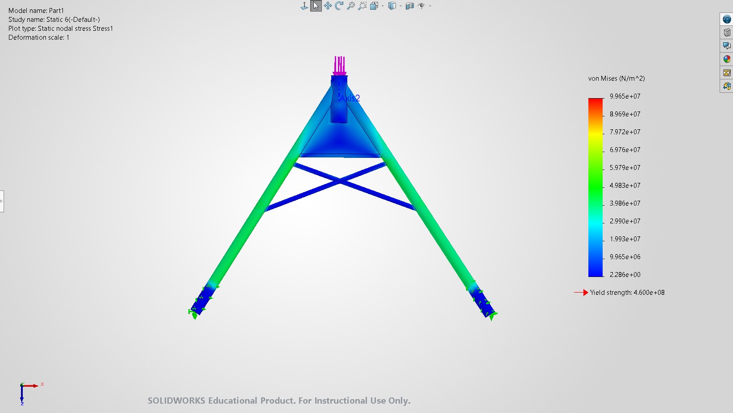Activate the Select arrow cursor tool
733x413 pixels.
(x=316, y=6)
